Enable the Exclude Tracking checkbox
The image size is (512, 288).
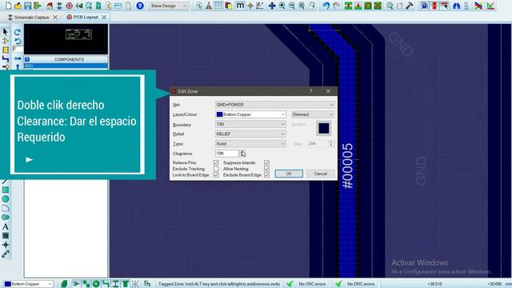[x=216, y=169]
